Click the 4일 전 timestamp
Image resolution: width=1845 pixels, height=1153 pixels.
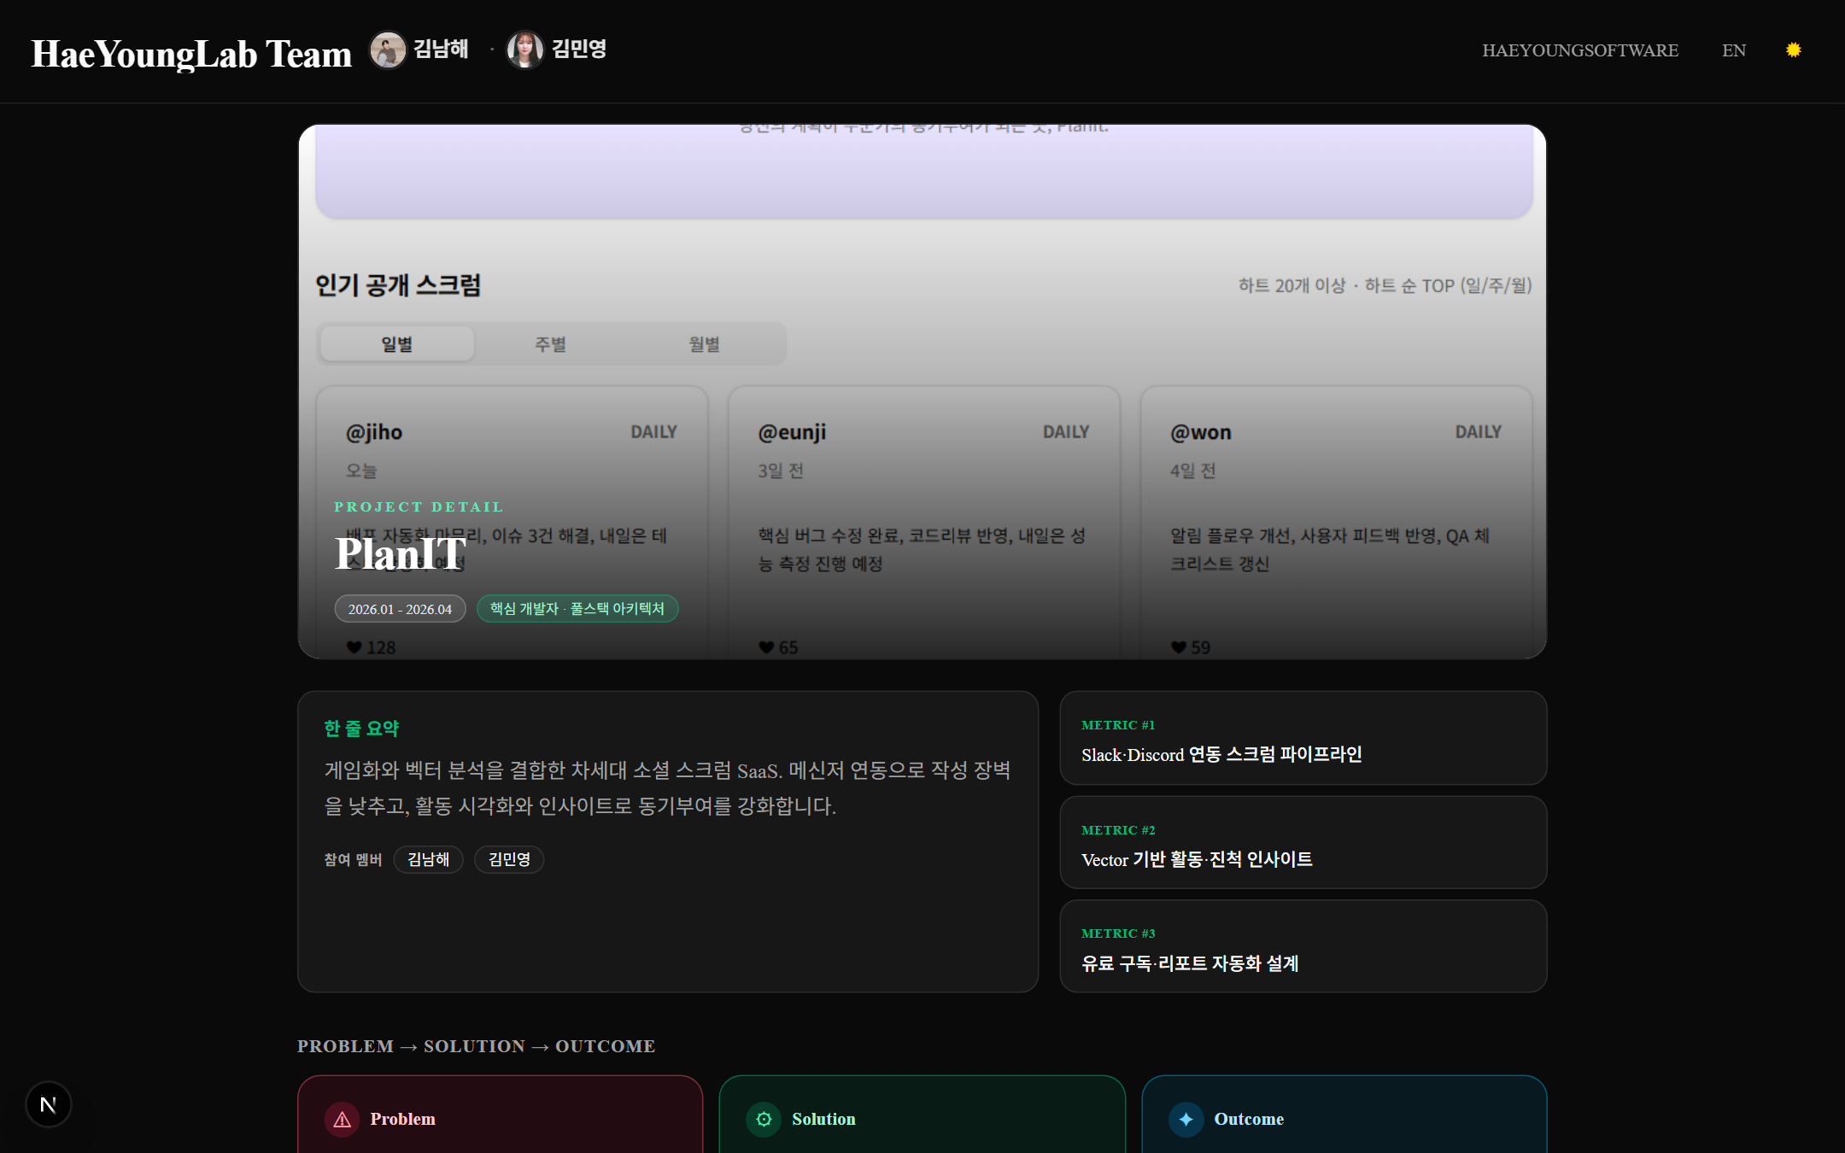point(1193,471)
